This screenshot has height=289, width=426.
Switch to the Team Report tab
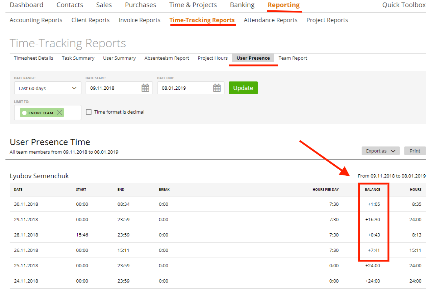click(x=293, y=58)
